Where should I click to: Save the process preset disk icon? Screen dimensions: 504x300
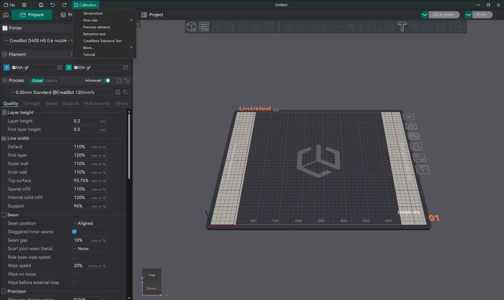[118, 92]
